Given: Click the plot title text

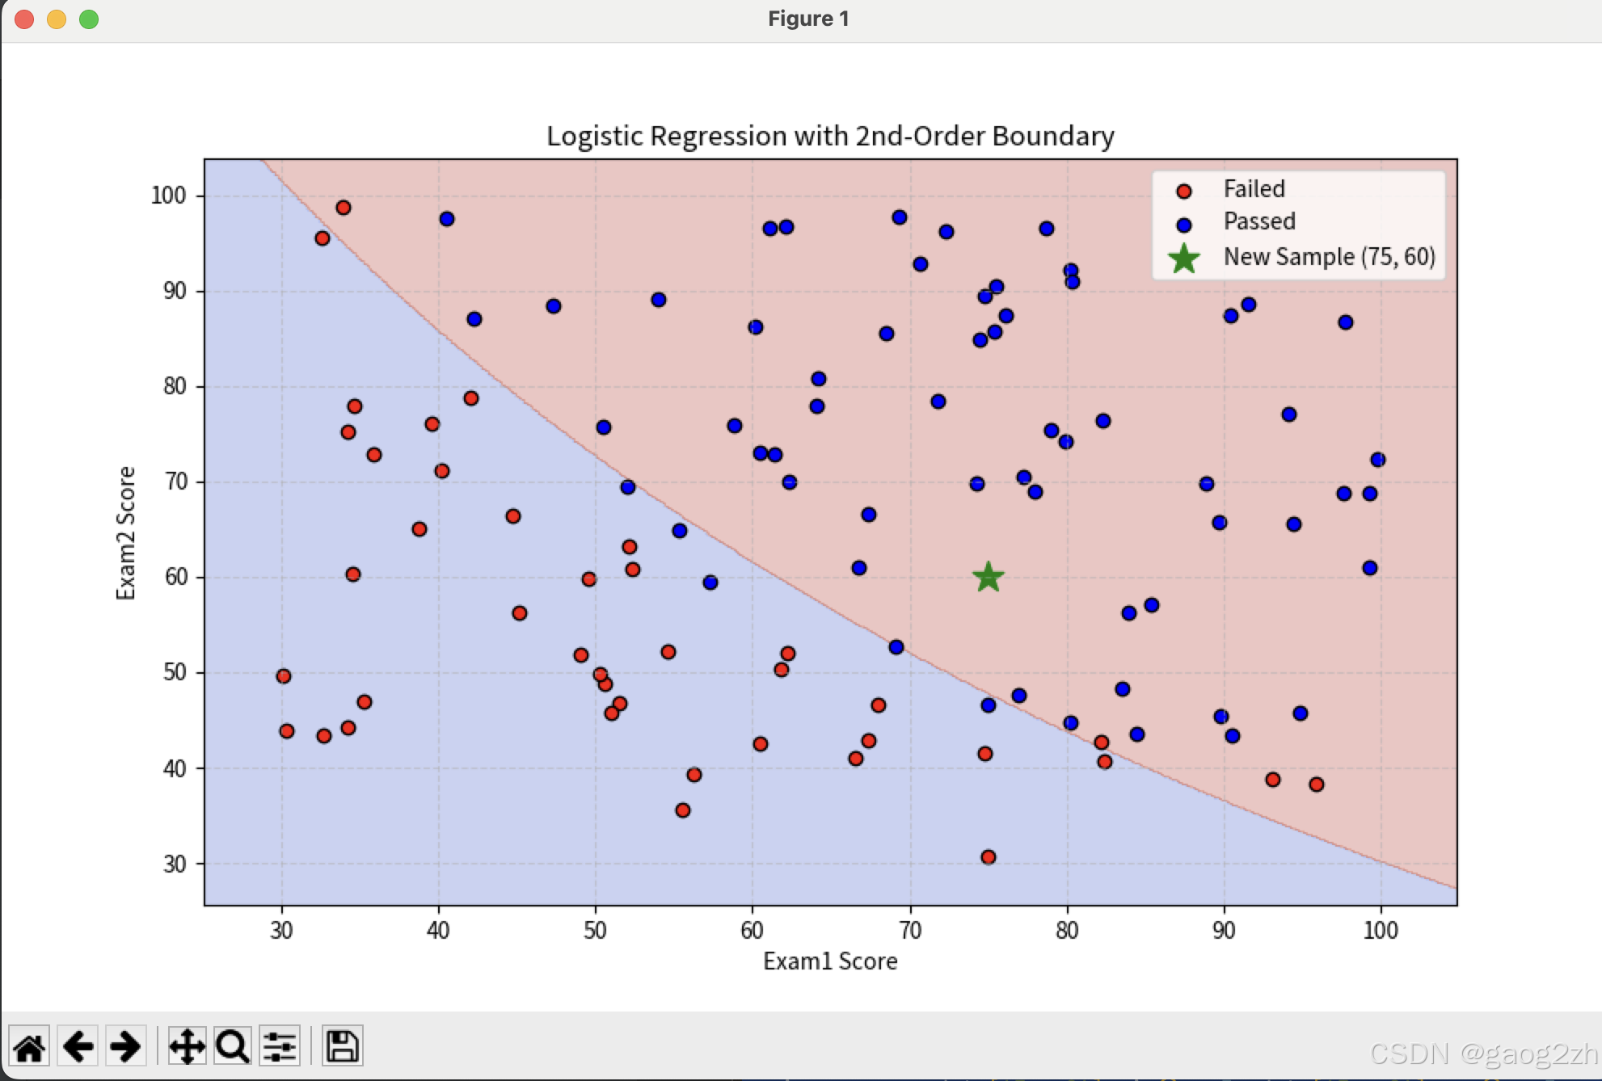Looking at the screenshot, I should pos(830,136).
